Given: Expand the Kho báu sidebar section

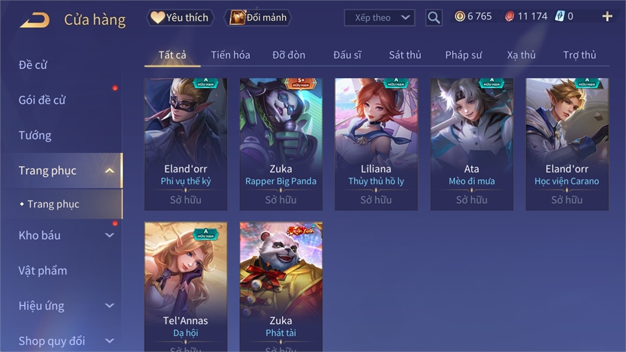Looking at the screenshot, I should tap(109, 235).
